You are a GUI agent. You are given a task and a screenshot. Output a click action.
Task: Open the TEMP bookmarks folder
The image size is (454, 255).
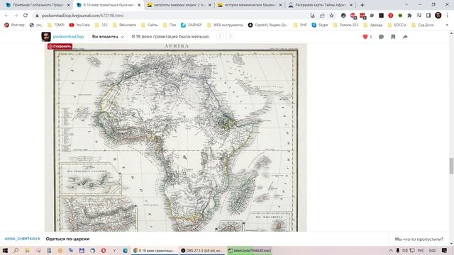(x=56, y=25)
